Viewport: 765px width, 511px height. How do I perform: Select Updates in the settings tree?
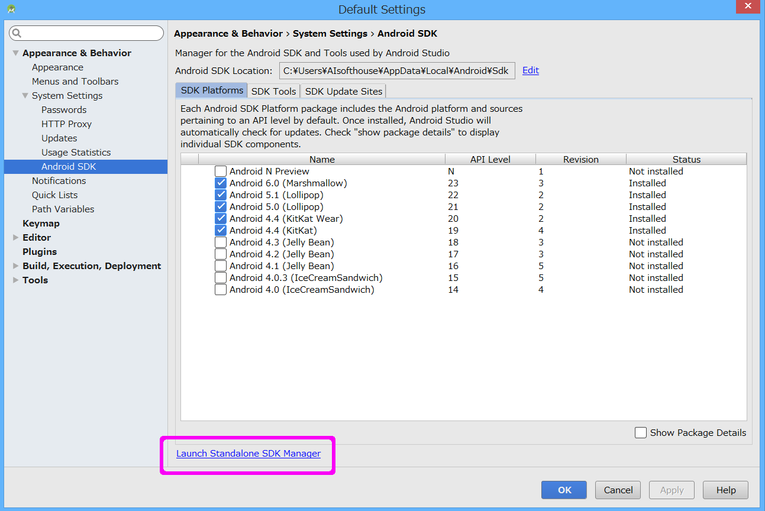59,138
